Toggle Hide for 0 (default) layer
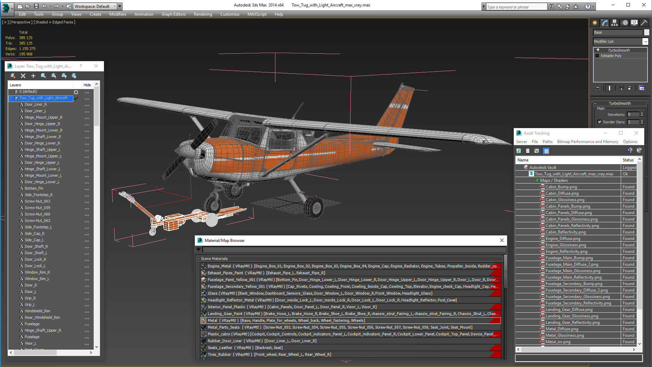Viewport: 652px width, 367px height. pyautogui.click(x=87, y=92)
